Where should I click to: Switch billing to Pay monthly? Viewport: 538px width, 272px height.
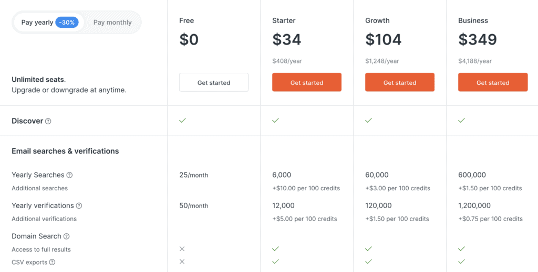click(x=112, y=23)
